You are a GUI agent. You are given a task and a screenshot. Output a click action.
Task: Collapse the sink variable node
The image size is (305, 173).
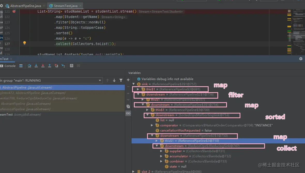(x=134, y=84)
